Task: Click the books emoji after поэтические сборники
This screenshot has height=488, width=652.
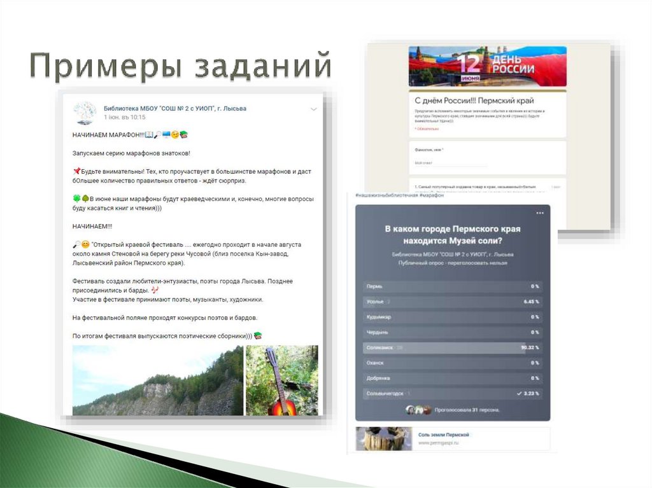Action: [x=258, y=335]
